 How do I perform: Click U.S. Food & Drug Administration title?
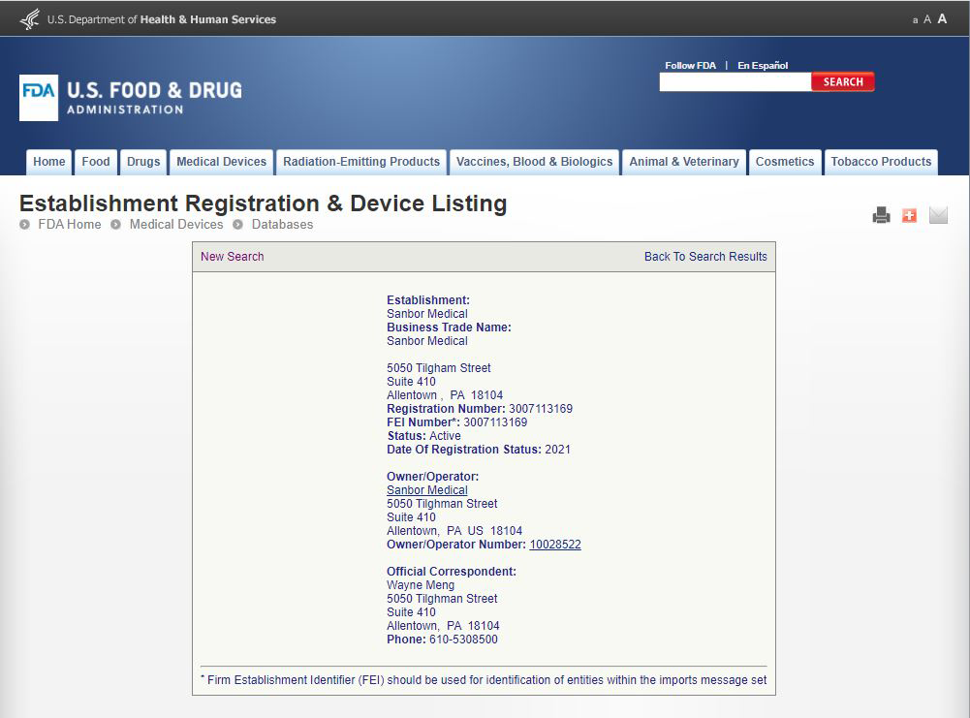coord(155,98)
